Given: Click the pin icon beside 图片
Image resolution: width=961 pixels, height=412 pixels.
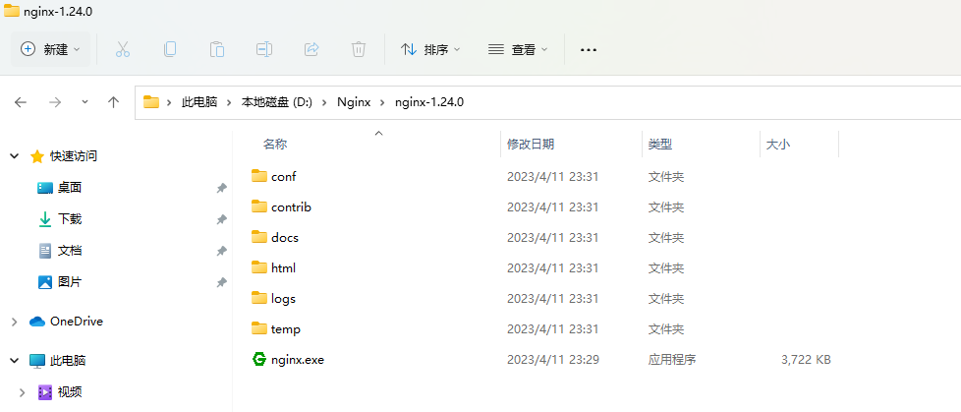Looking at the screenshot, I should tap(222, 282).
